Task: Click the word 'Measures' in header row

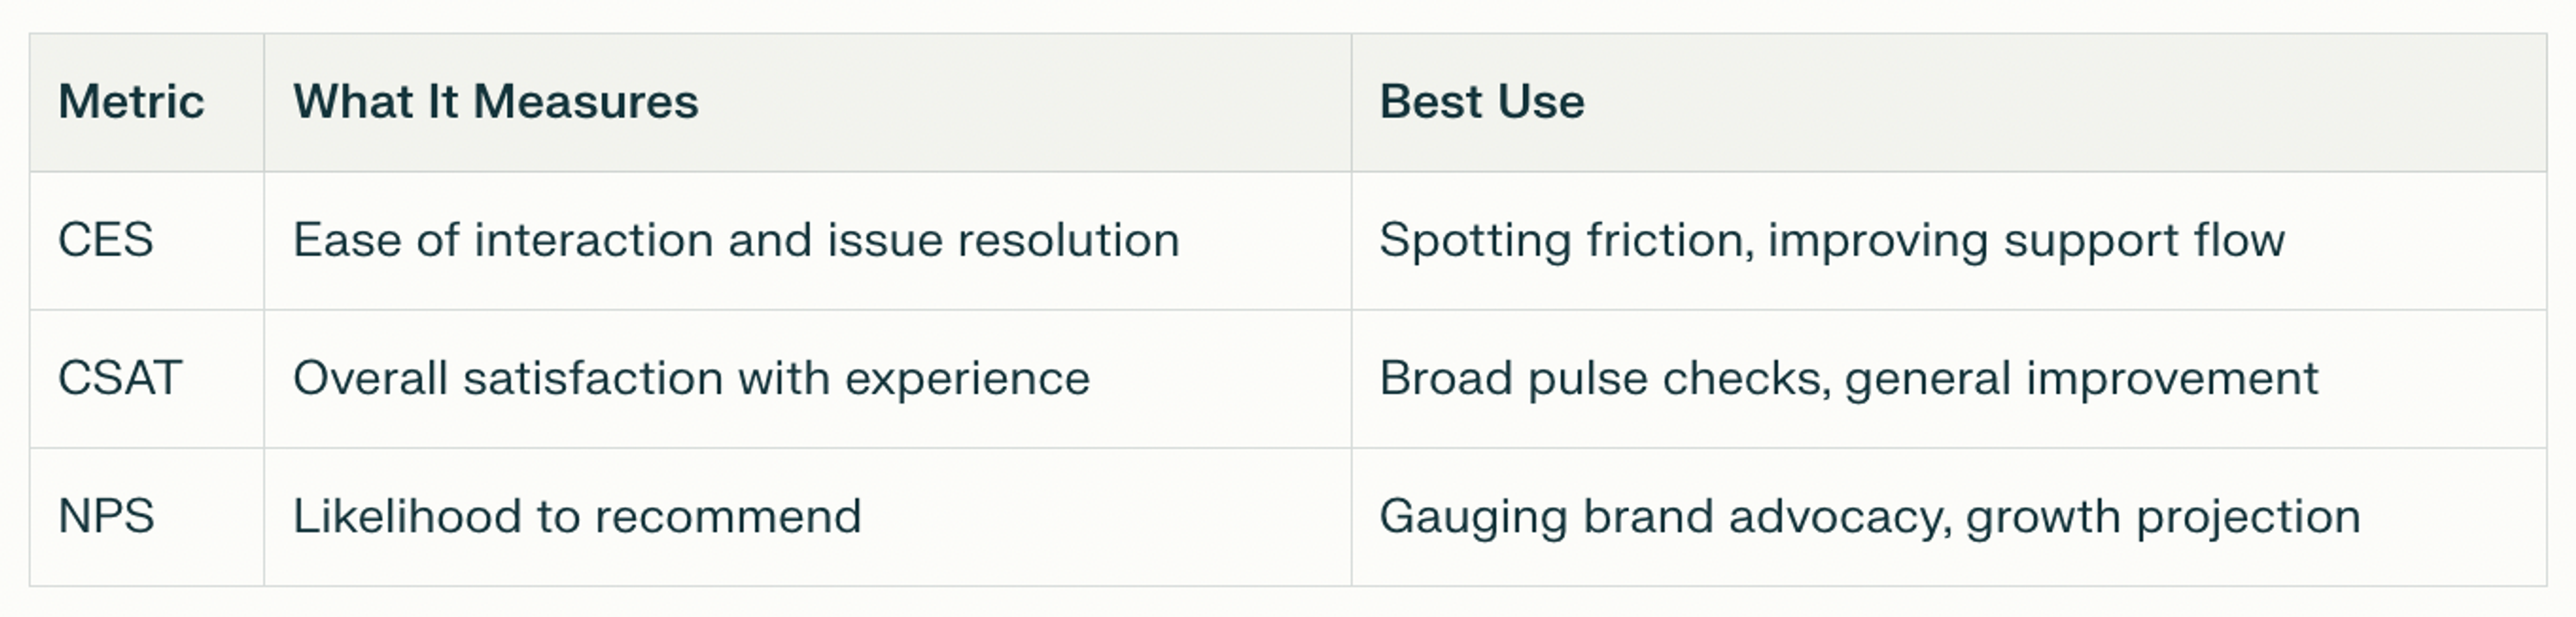Action: click(585, 102)
